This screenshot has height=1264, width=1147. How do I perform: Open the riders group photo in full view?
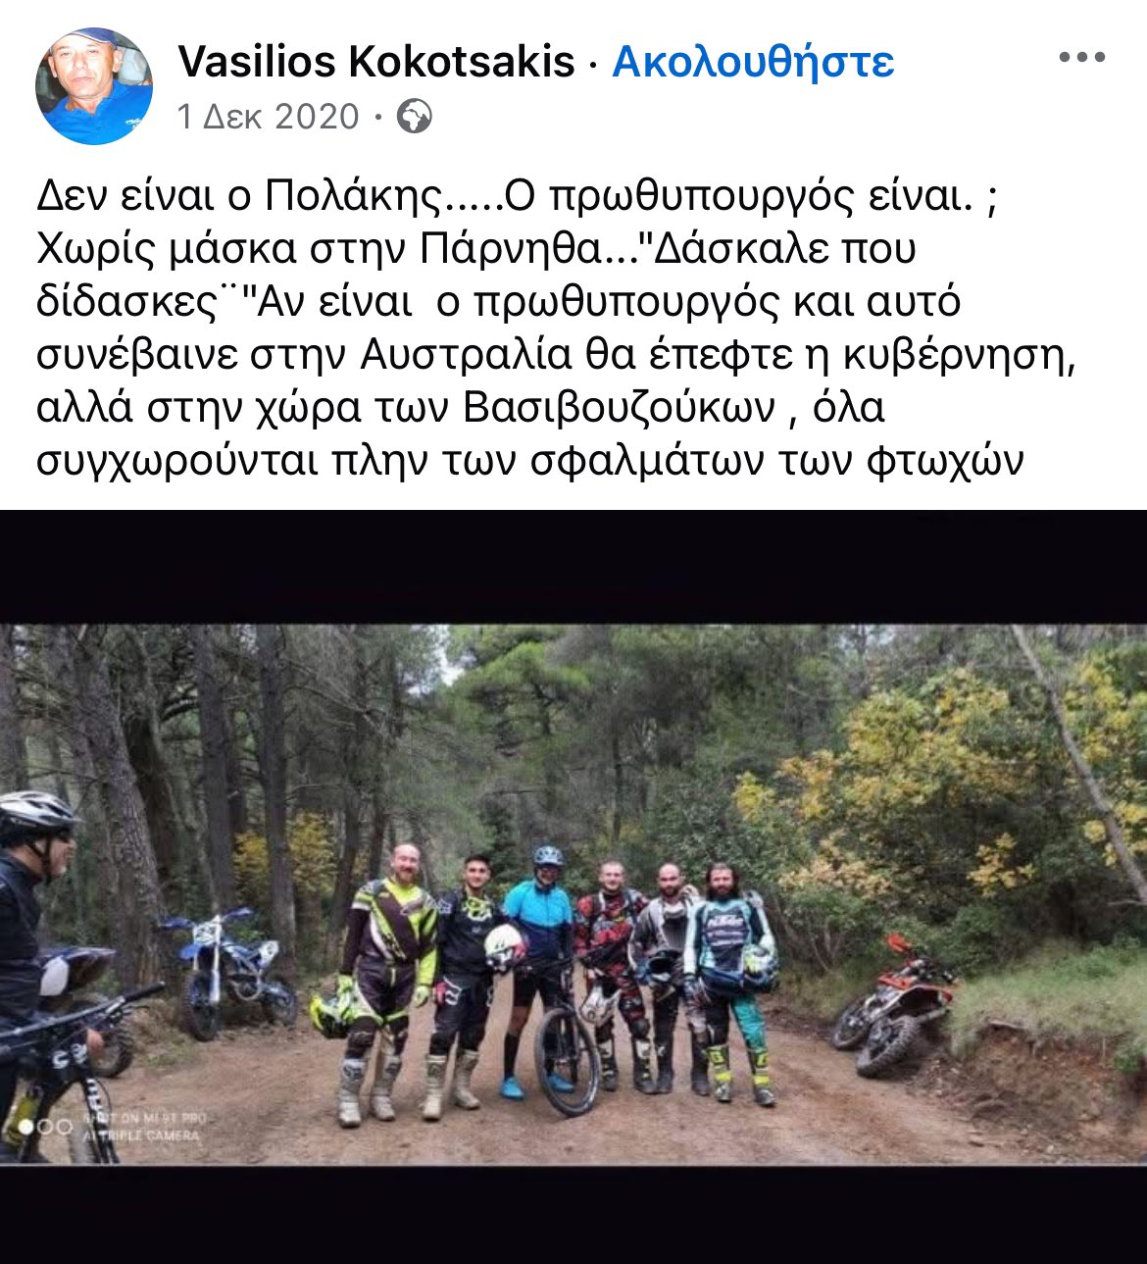[x=573, y=894]
